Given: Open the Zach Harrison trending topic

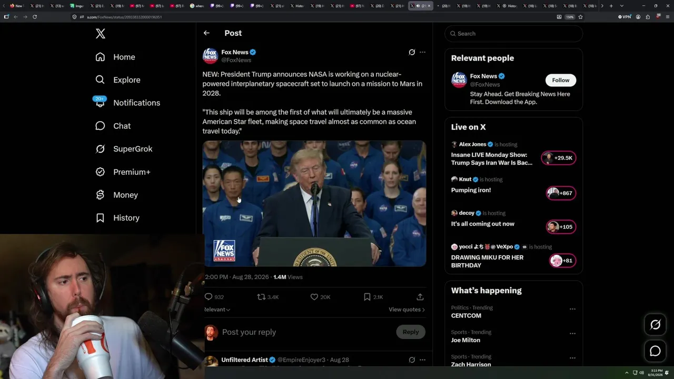Looking at the screenshot, I should tap(471, 364).
